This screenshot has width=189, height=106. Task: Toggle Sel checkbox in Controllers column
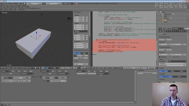click(51, 71)
